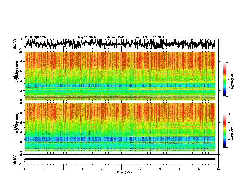This screenshot has width=246, height=190.
Task: Click the ch.2 spectrogram color scale bar
Action: click(x=225, y=131)
